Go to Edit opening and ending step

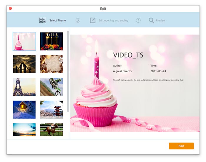(x=113, y=21)
